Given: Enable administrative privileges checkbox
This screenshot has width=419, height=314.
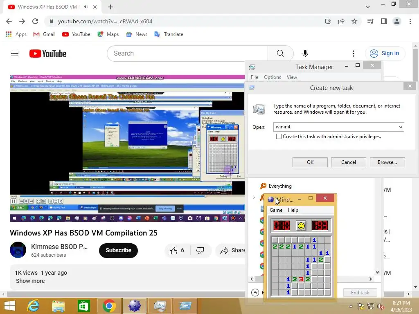Looking at the screenshot, I should [279, 137].
